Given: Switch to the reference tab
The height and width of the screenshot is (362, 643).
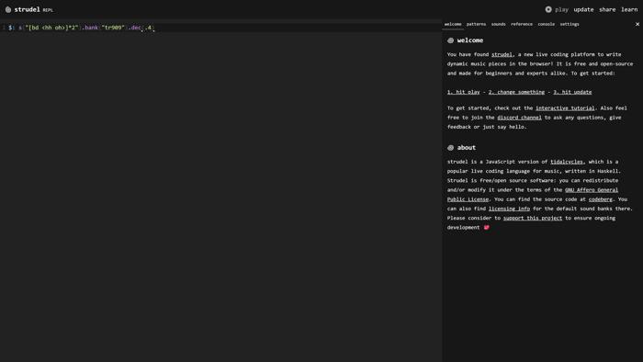Looking at the screenshot, I should point(522,24).
